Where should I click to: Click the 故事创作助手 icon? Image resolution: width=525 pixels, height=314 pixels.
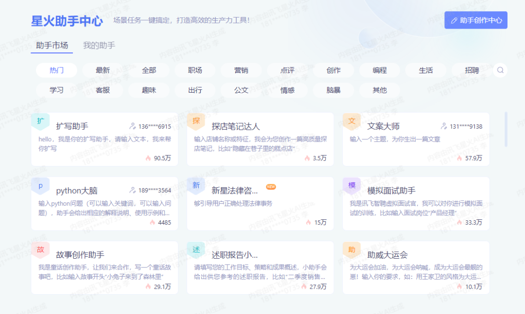point(40,250)
